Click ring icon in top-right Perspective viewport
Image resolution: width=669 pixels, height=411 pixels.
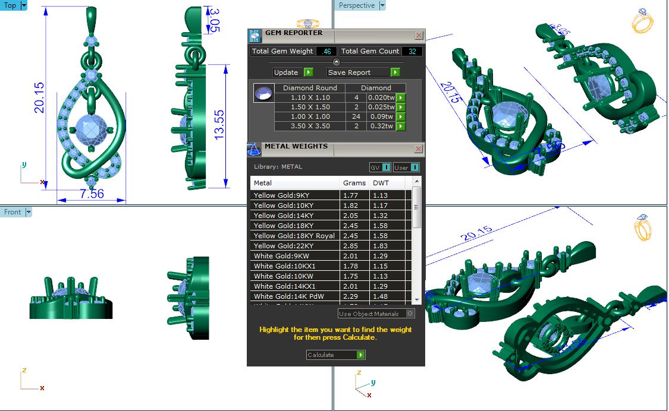point(643,21)
